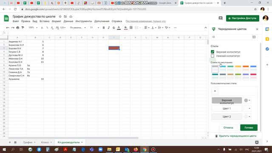The image size is (272, 153).
Task: Format the cell as percent
Action: 47,28
